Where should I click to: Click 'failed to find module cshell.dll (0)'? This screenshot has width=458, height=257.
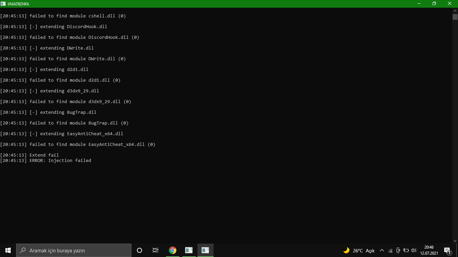pyautogui.click(x=78, y=16)
